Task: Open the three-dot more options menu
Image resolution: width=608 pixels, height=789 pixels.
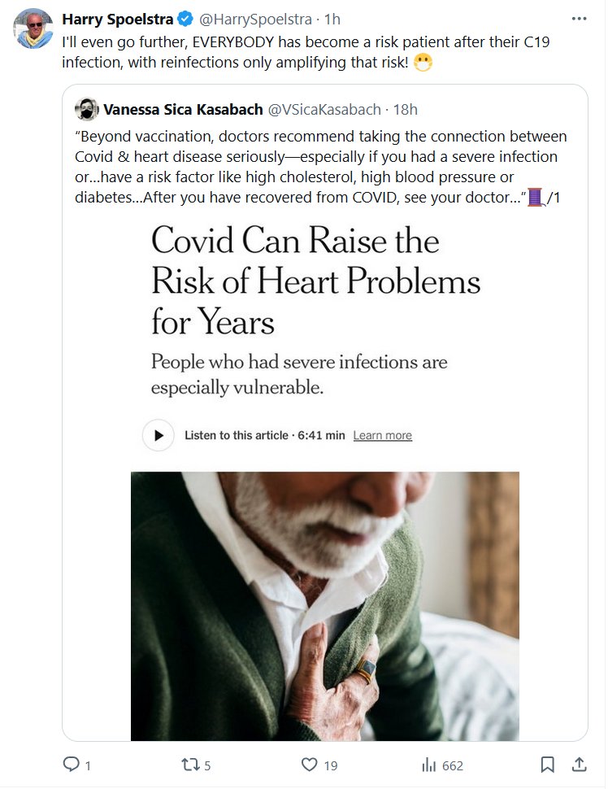Action: pyautogui.click(x=579, y=19)
